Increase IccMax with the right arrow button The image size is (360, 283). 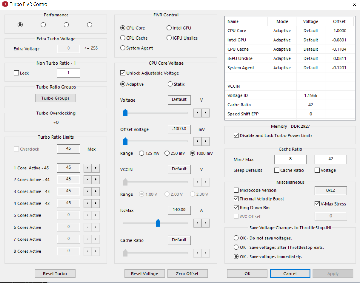205,223
